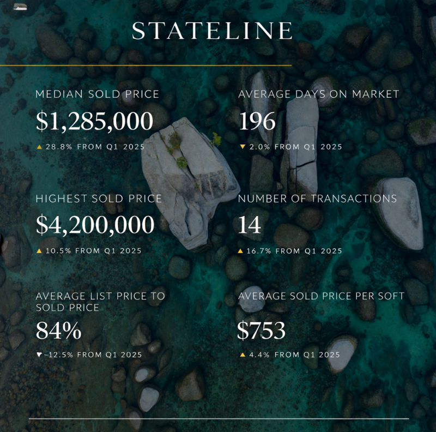Click the $4,200,000 highest price figure
436x432 pixels.
95,225
